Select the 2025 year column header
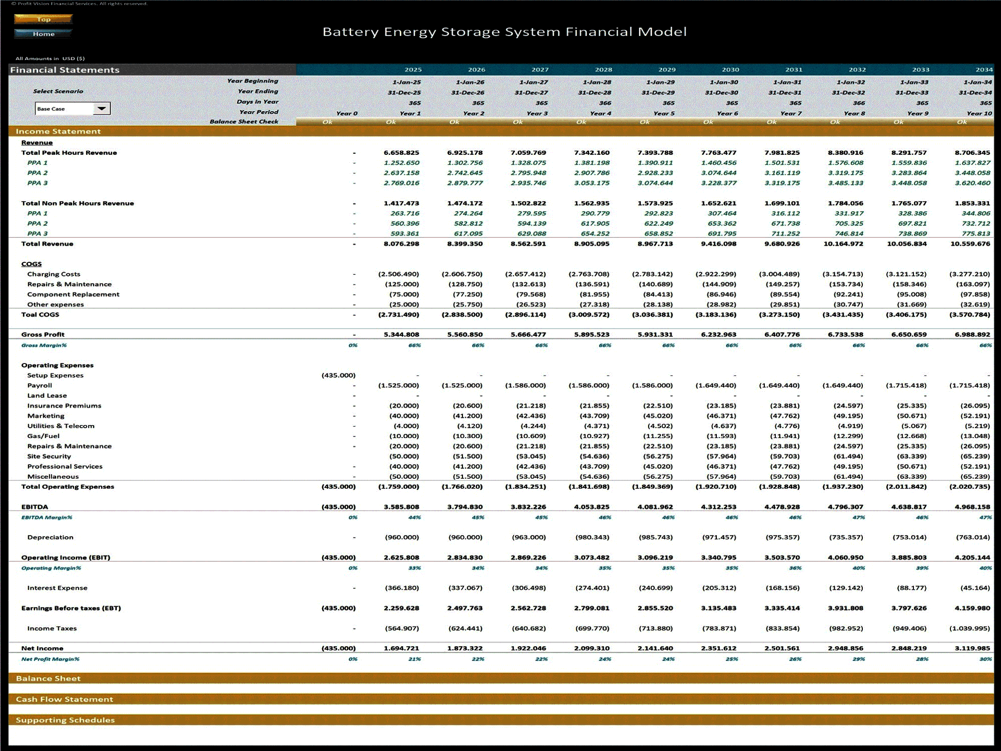The height and width of the screenshot is (751, 1001). pos(413,70)
